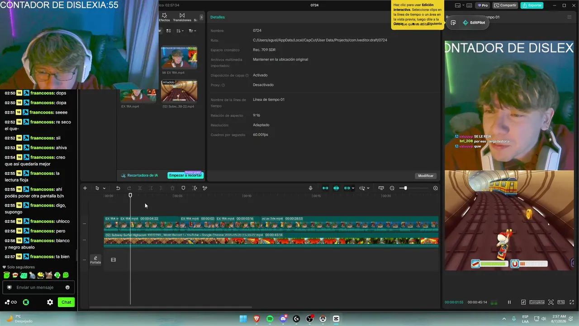Click the timeline captions display icon
The image size is (579, 326).
coord(381,188)
